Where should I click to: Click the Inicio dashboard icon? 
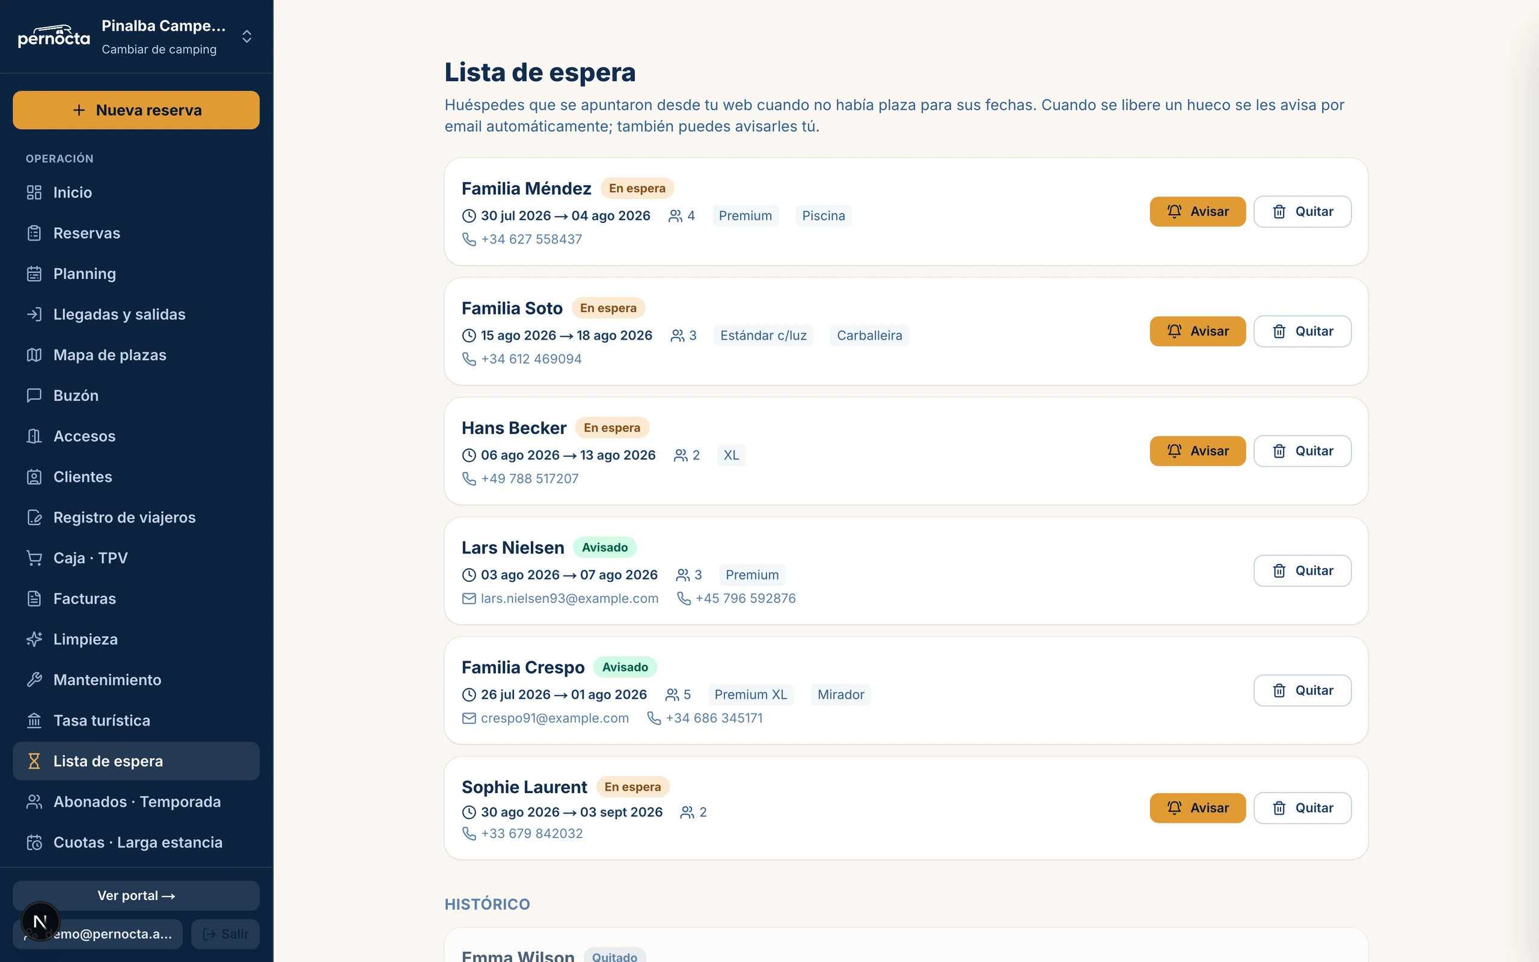34,192
